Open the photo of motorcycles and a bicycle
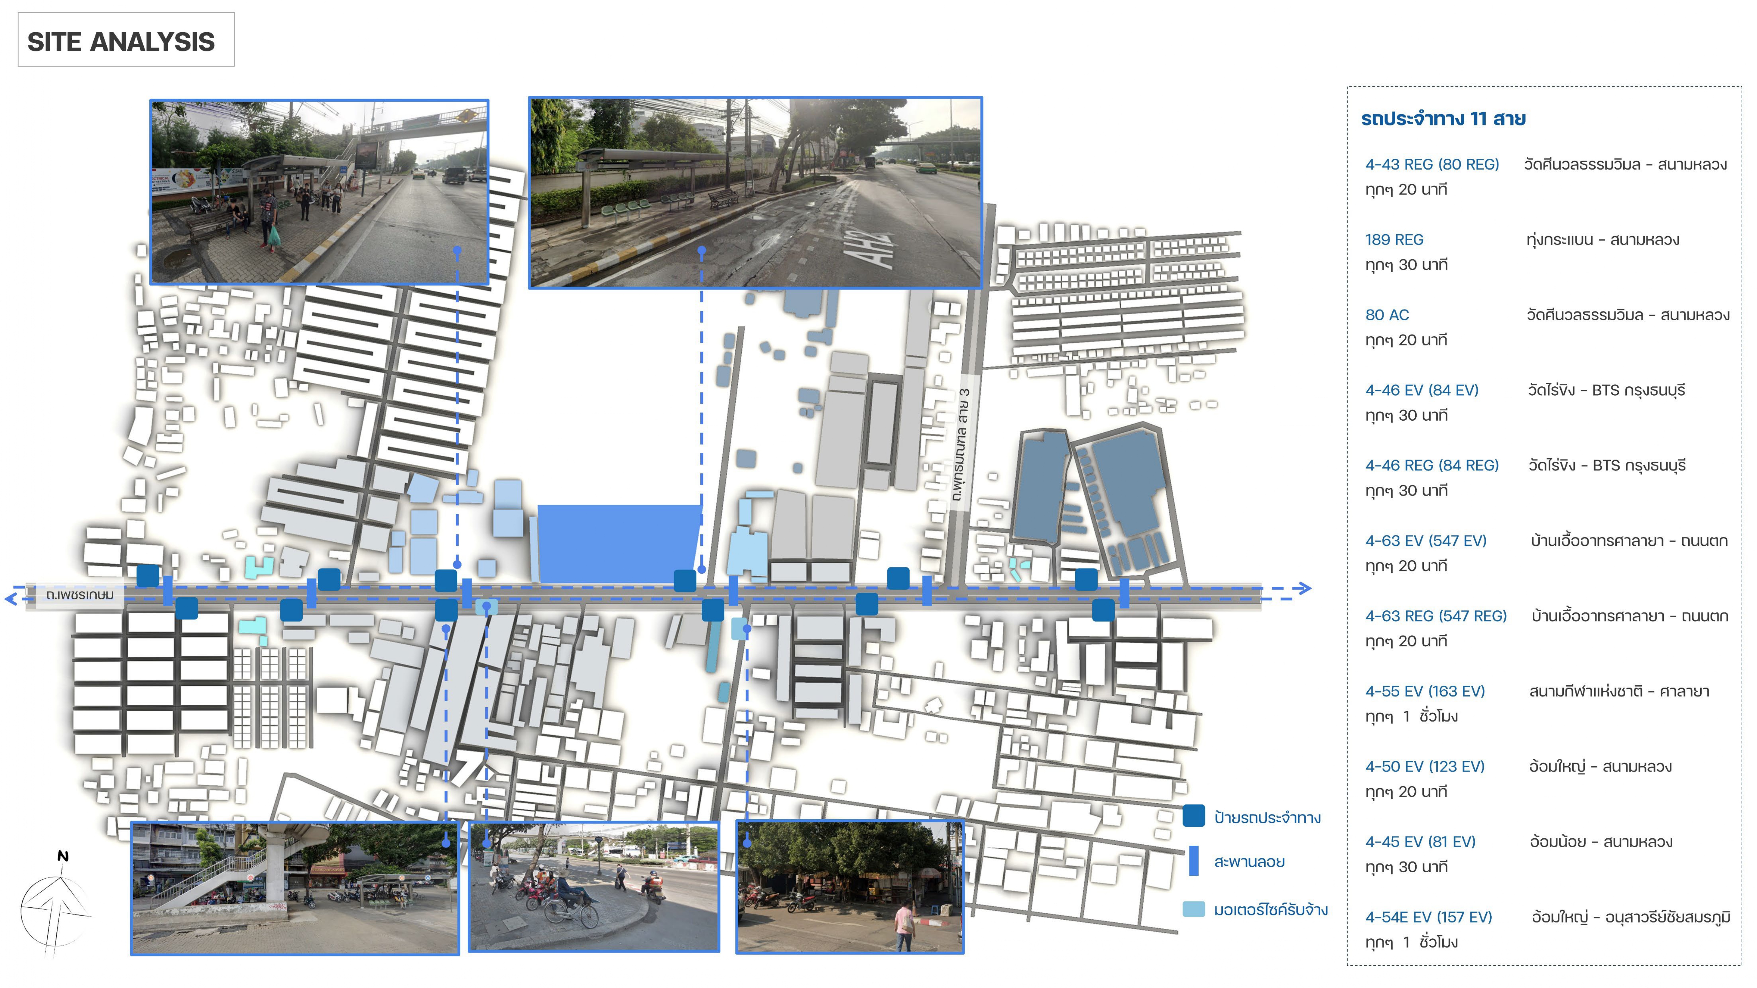The height and width of the screenshot is (988, 1757). pos(594,886)
